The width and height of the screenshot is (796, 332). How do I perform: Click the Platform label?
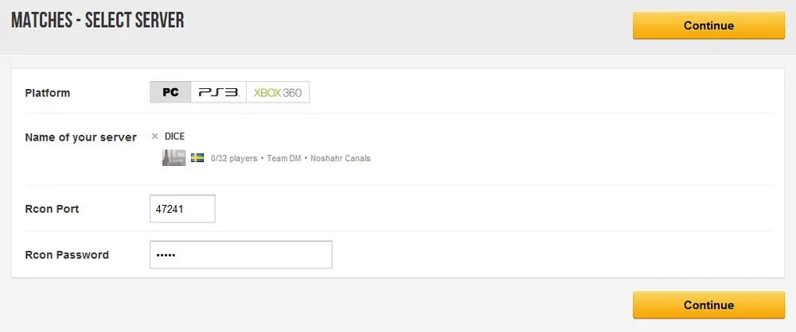(48, 93)
